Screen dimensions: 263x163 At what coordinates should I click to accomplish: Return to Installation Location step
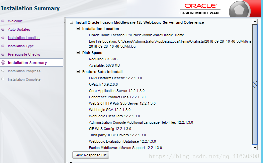(x=24, y=38)
